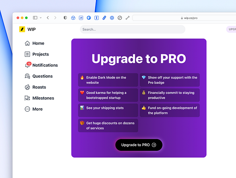236x178 pixels.
Task: Click the red heart emoji by Good karma
Action: coord(82,93)
